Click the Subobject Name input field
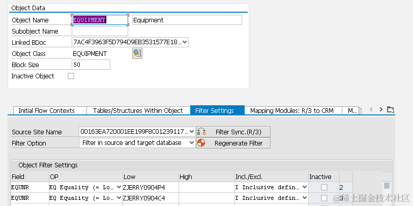This screenshot has width=413, height=206. (x=100, y=31)
